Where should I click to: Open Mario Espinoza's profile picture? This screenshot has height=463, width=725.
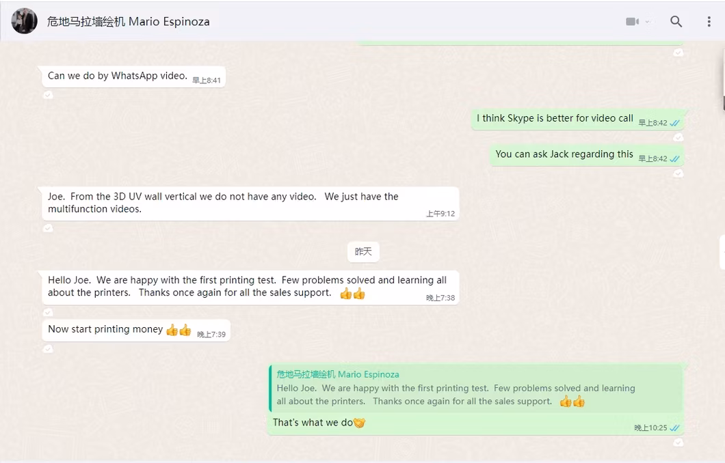tap(24, 21)
